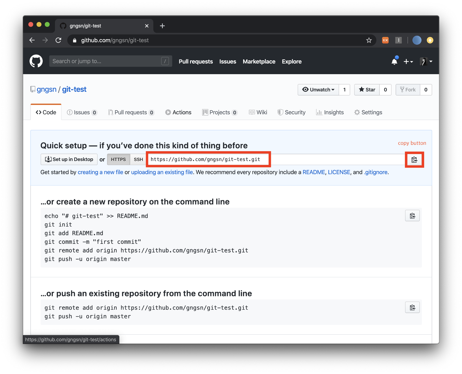The width and height of the screenshot is (462, 374).
Task: Open the repository Settings tab
Action: 368,112
